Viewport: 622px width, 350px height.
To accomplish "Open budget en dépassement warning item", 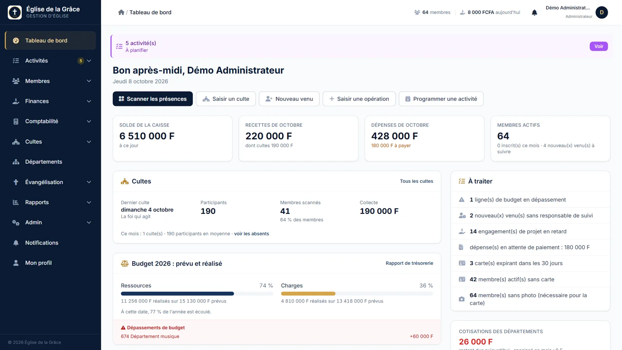I will [x=530, y=199].
